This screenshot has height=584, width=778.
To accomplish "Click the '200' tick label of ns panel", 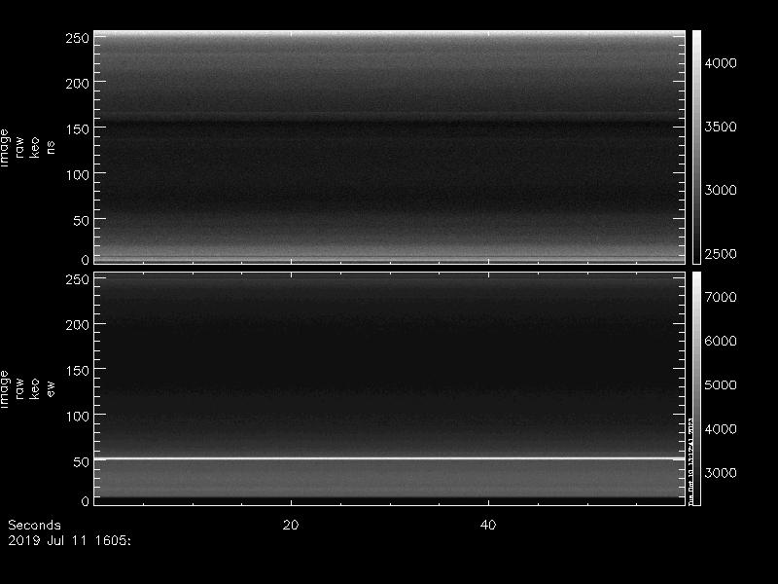I will click(78, 84).
